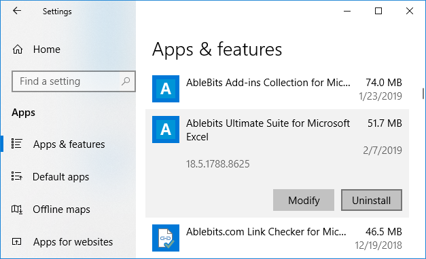Click the app list vertical scrollbar
The height and width of the screenshot is (259, 426).
click(x=423, y=94)
